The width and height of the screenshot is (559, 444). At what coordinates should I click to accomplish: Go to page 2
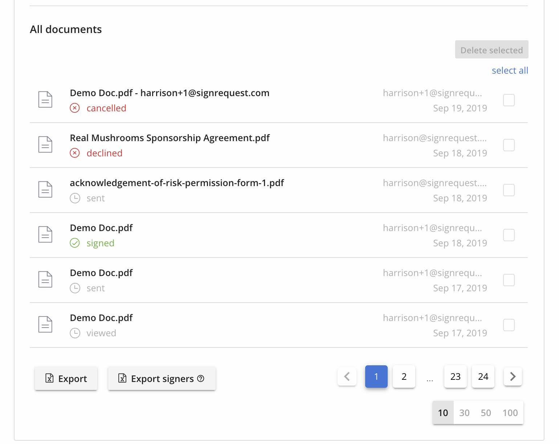[404, 377]
